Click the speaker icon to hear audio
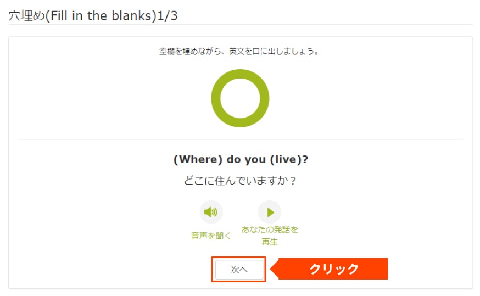Image resolution: width=480 pixels, height=296 pixels. pyautogui.click(x=211, y=212)
